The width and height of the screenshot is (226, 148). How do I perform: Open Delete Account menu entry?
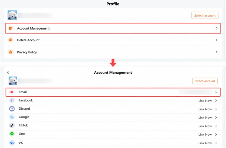[113, 40]
